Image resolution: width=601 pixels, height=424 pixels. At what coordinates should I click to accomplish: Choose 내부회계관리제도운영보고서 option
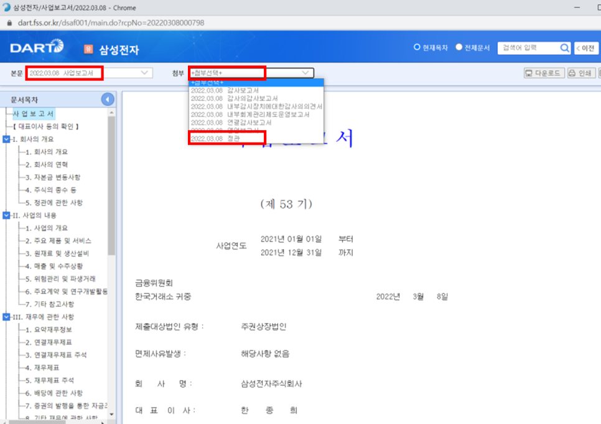tap(256, 115)
